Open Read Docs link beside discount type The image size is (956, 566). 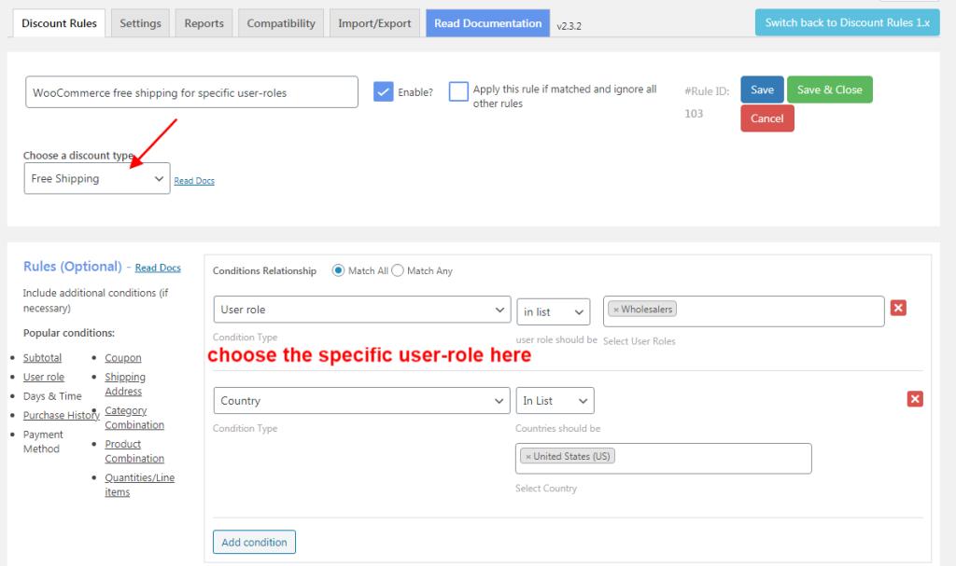click(194, 181)
